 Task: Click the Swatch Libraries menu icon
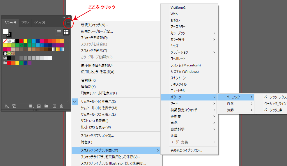tap(6, 106)
